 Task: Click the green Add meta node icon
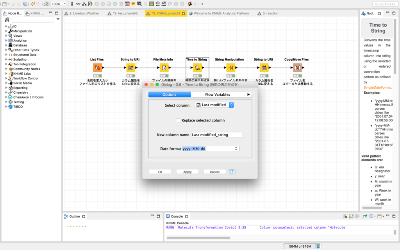pos(152,4)
